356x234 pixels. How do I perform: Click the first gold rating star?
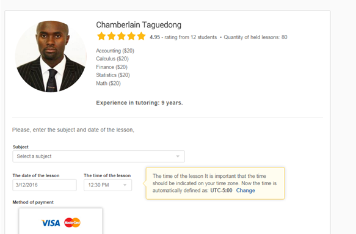(101, 36)
